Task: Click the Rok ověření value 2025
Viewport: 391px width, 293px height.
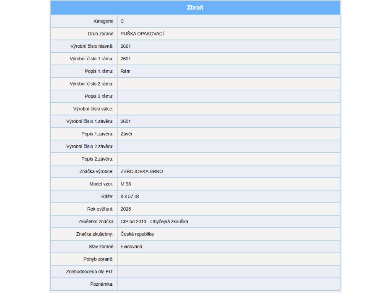Action: tap(126, 209)
